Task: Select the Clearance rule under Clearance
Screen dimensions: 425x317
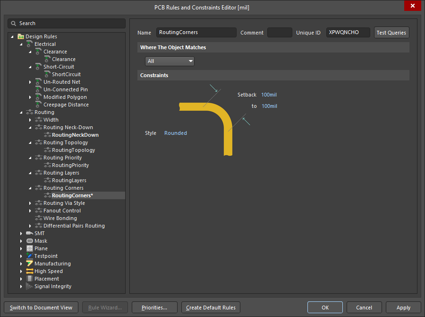Action: [x=64, y=59]
